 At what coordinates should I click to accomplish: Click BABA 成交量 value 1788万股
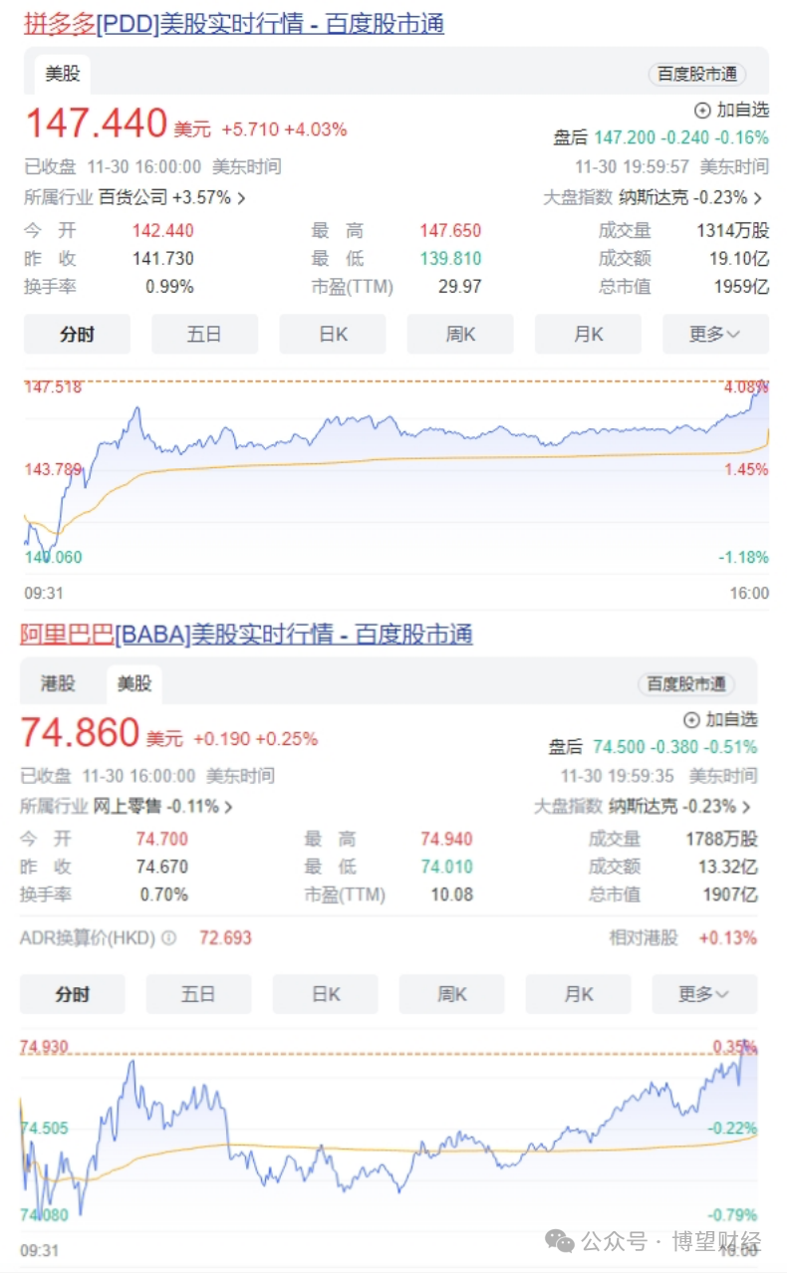click(721, 839)
